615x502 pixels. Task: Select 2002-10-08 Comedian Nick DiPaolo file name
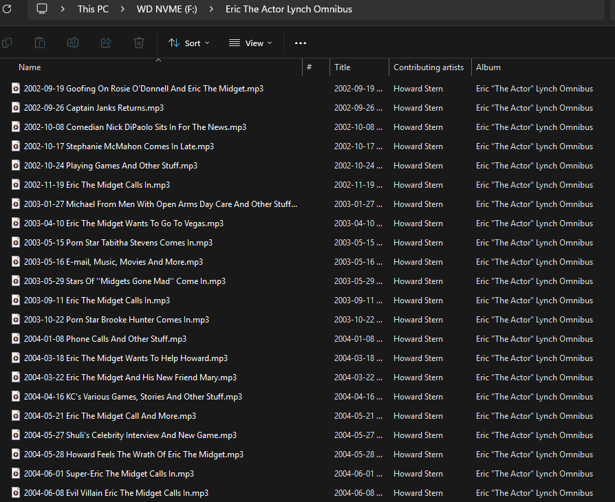pos(135,127)
